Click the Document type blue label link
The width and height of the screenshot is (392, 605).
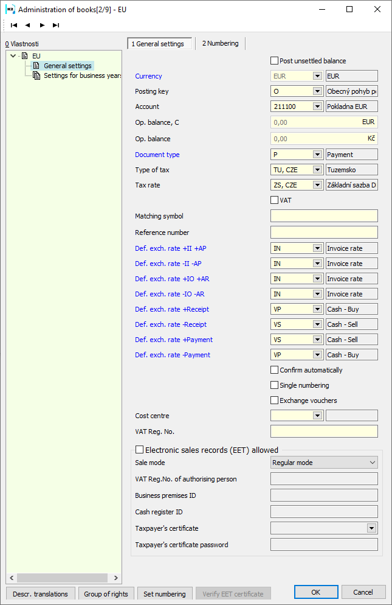click(x=157, y=155)
